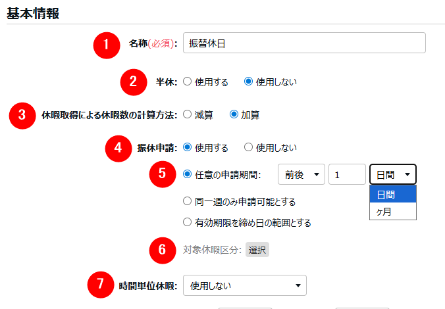
Task: Open the 前後 dropdown
Action: click(301, 175)
